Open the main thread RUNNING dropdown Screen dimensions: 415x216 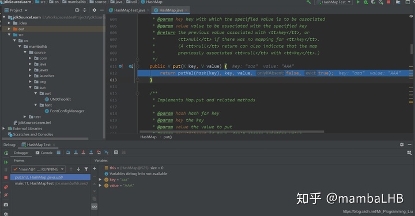coord(38,169)
